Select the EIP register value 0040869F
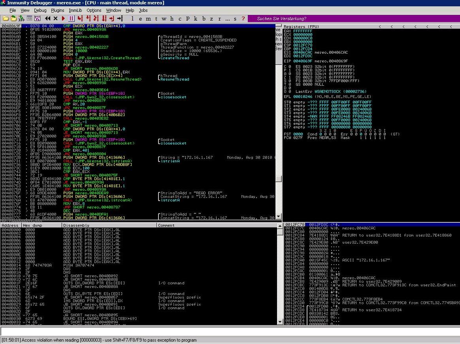This screenshot has height=344, width=460. (x=303, y=61)
